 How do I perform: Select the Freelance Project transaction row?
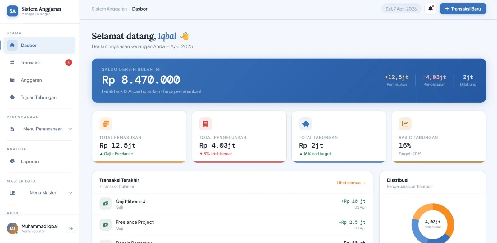pos(232,225)
